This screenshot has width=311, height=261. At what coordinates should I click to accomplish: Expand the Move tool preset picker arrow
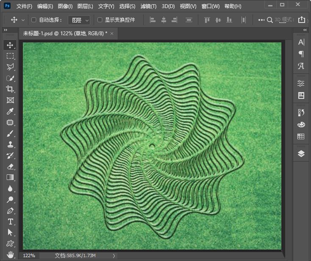tap(23, 20)
